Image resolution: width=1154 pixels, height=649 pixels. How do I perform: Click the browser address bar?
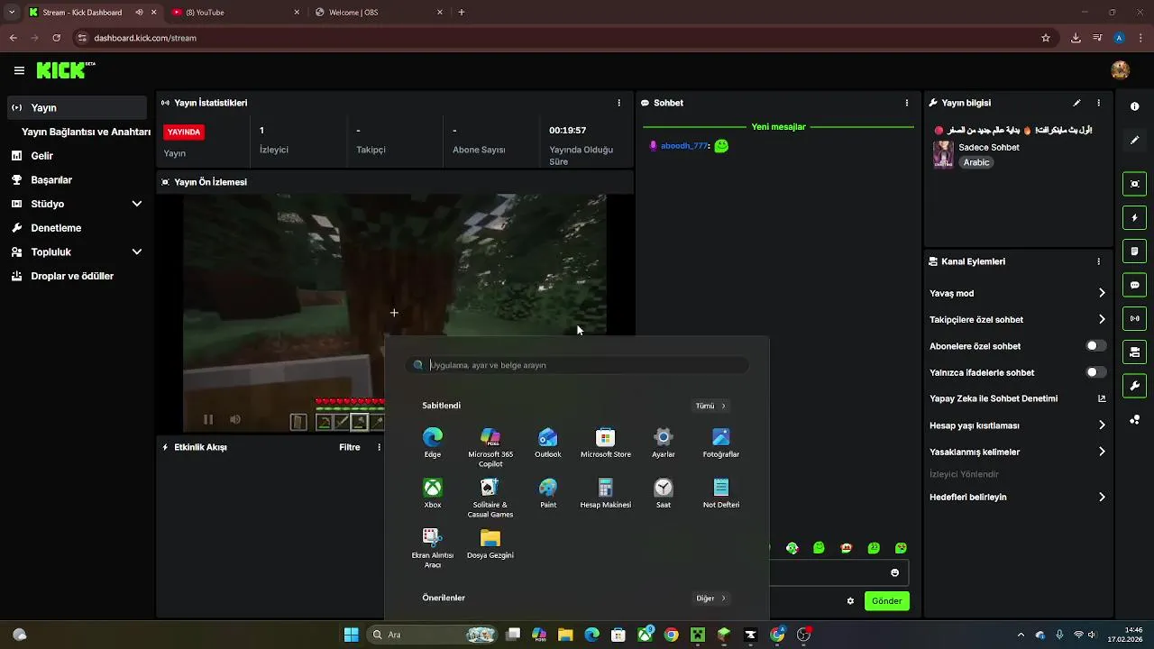[x=559, y=38]
